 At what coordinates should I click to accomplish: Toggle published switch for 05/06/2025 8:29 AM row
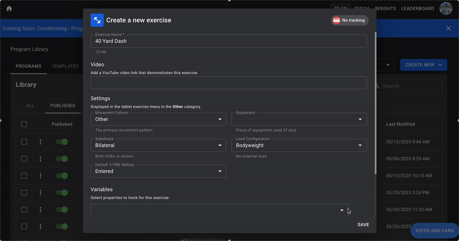pos(62,159)
